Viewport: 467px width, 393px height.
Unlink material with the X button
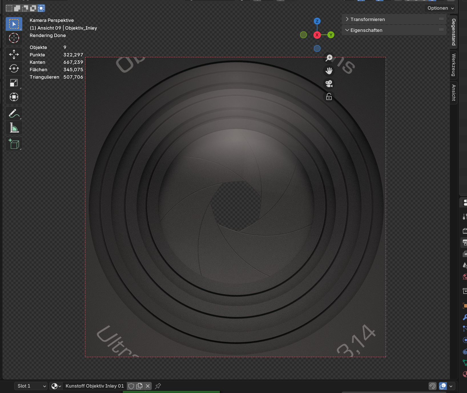[148, 386]
